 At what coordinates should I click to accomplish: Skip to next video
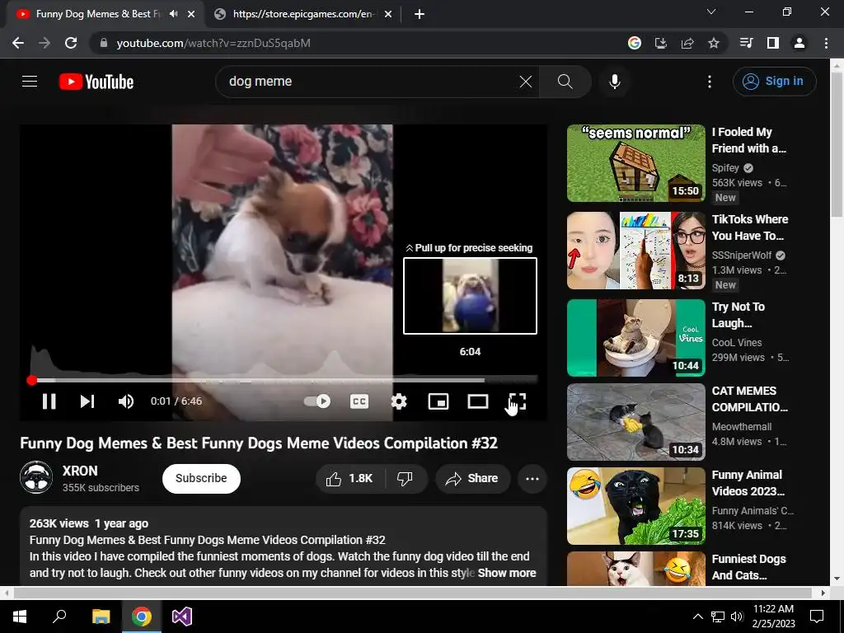(x=87, y=401)
